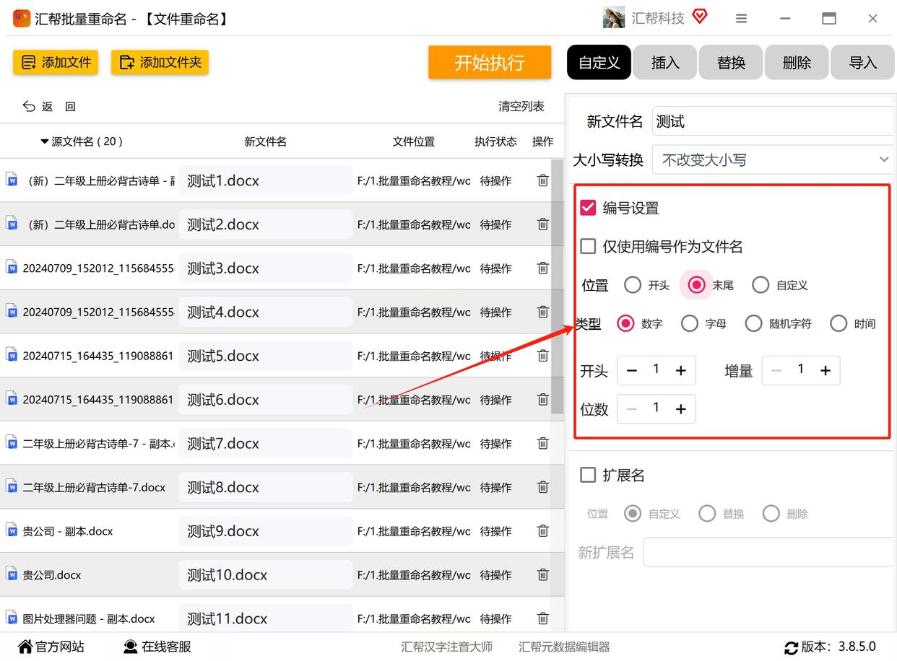Click the 开始执行 button
Screen dimensions: 897x661
click(489, 63)
